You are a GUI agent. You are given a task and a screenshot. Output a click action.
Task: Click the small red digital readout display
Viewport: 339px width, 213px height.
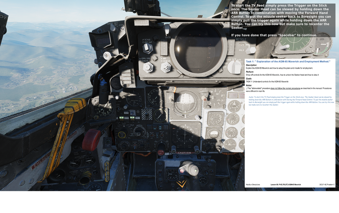pyautogui.click(x=103, y=40)
